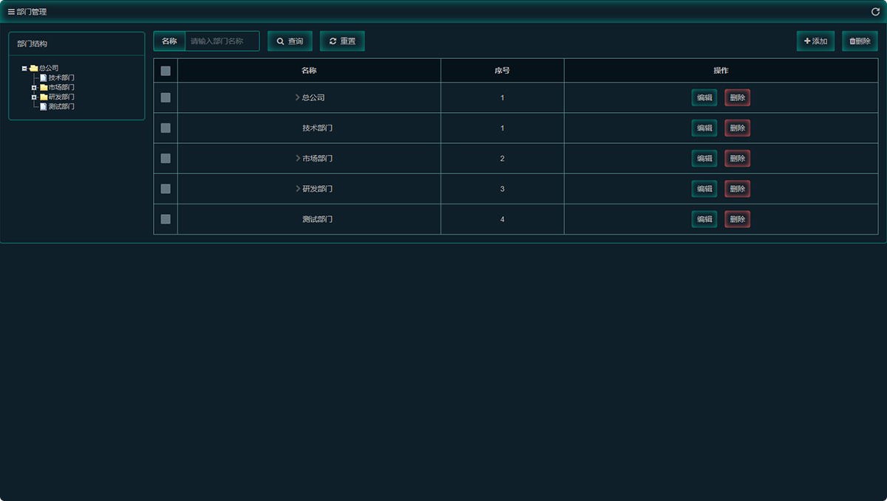Click the 部门管理 page title
Viewport: 887px width, 501px height.
tap(32, 12)
